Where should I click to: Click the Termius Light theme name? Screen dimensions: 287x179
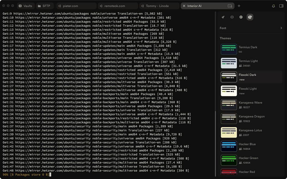(x=248, y=61)
